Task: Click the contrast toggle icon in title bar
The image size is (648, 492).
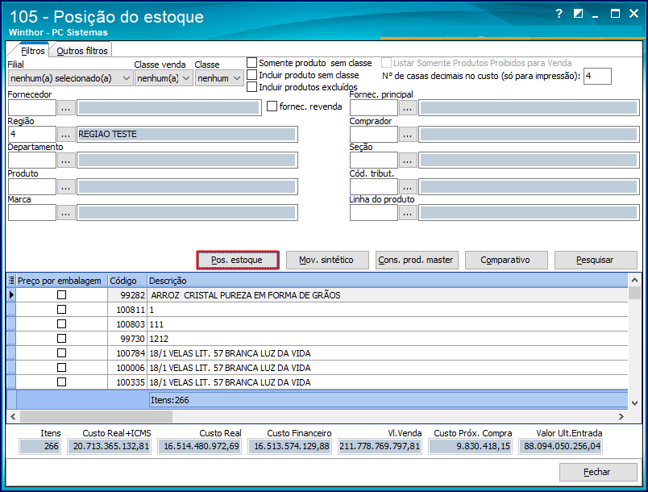Action: (578, 14)
